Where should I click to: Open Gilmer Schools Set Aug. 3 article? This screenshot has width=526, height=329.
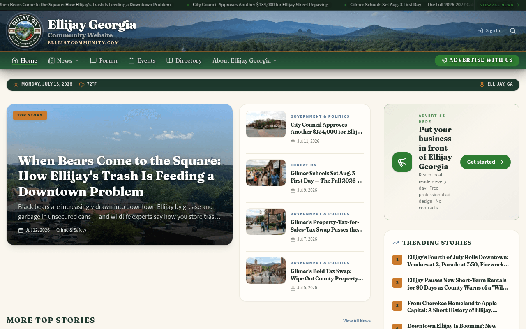[x=326, y=177]
